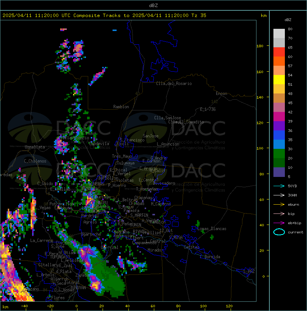Click the 'Tz 35' threshold text in header

pyautogui.click(x=199, y=16)
